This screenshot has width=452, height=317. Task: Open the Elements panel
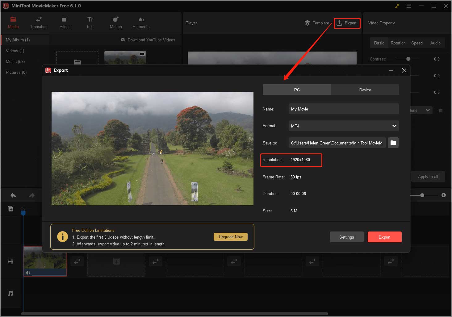(141, 22)
